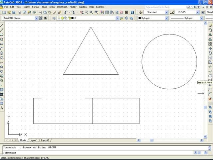Open the Modify menu
Image resolution: width=213 pixels, height=160 pixels.
(x=73, y=7)
